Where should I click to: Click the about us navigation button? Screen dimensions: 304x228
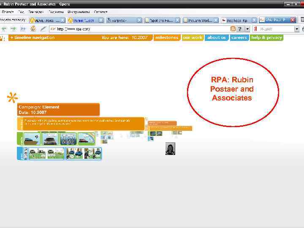click(x=217, y=38)
